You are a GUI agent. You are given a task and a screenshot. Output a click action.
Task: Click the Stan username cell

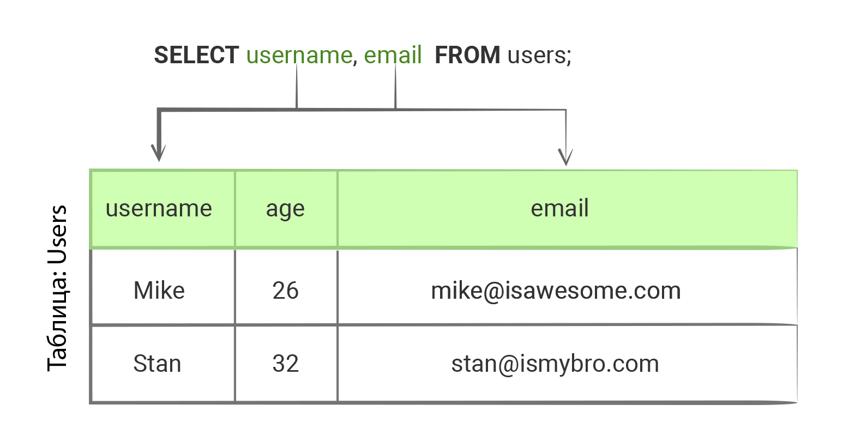(x=157, y=364)
